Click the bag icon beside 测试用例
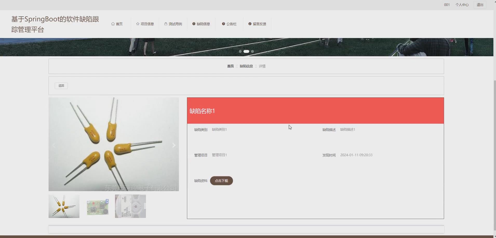Screen dimensions: 496x238 (166, 24)
